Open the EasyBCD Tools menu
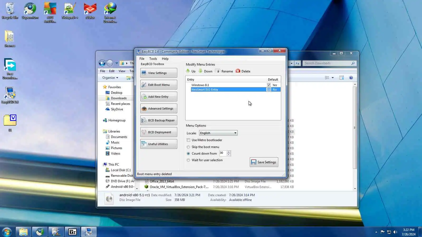This screenshot has width=422, height=237. (x=153, y=59)
